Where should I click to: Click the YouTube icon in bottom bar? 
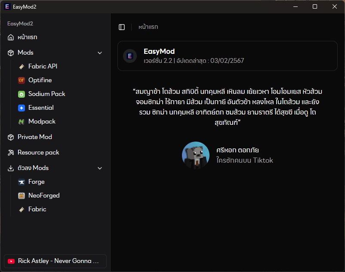point(11,261)
